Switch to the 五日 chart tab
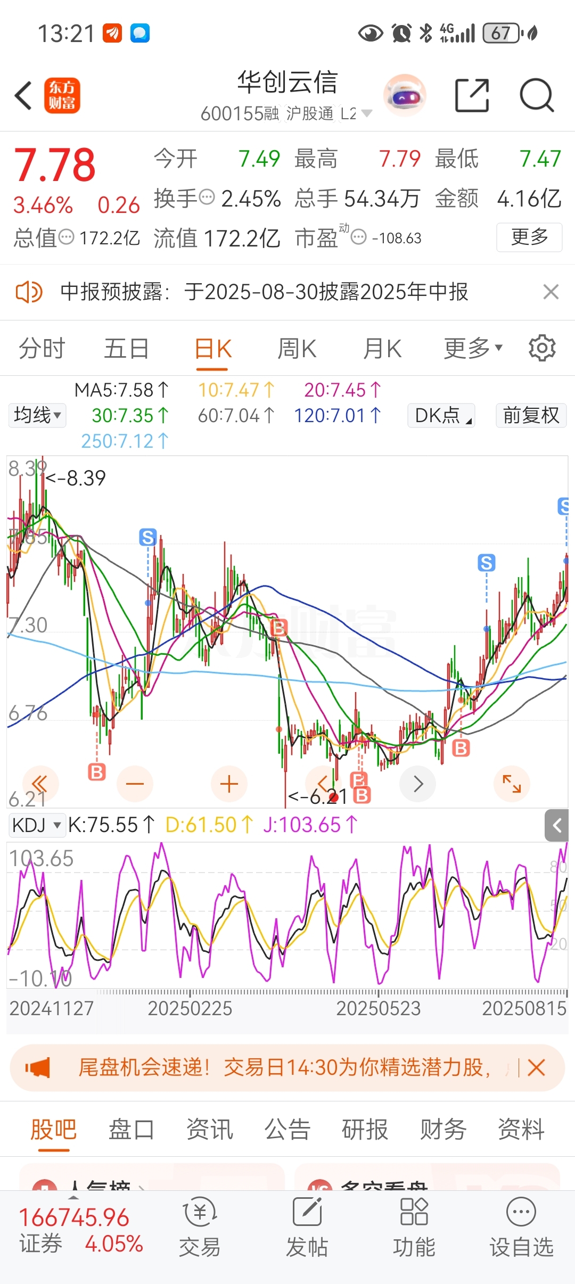 [x=126, y=349]
